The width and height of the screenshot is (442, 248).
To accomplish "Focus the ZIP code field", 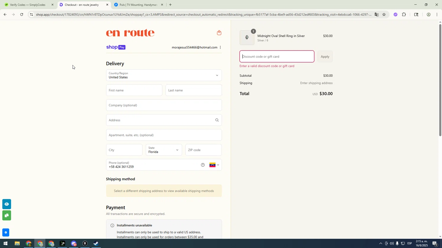I will 204,150.
